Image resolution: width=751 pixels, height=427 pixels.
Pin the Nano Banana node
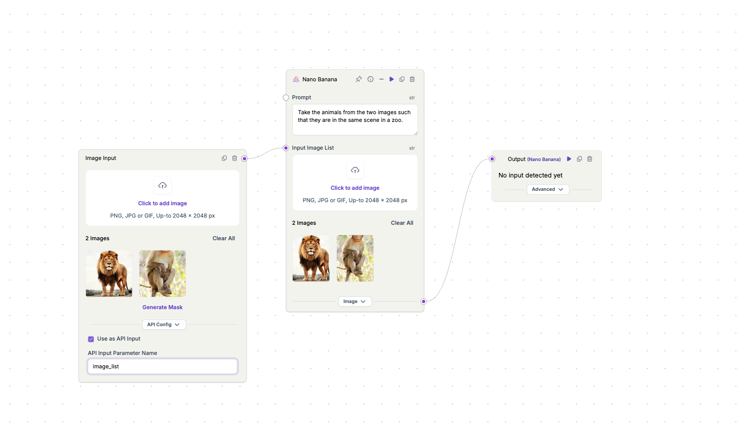[x=359, y=79]
